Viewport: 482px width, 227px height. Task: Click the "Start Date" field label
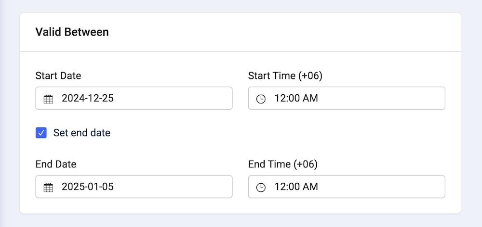tap(58, 76)
